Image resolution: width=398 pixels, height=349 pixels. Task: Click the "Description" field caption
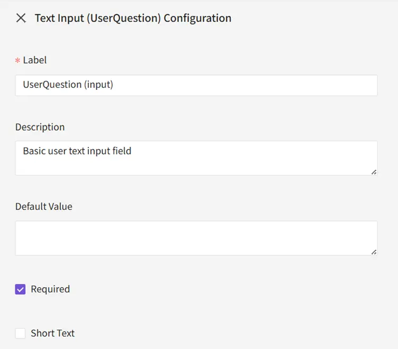pyautogui.click(x=40, y=127)
